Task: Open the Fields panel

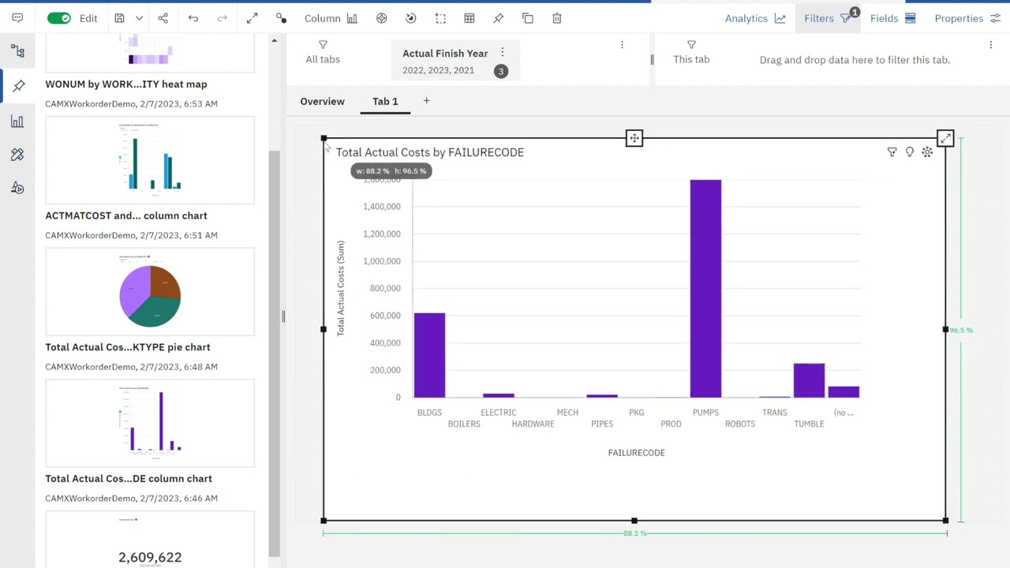Action: click(893, 18)
